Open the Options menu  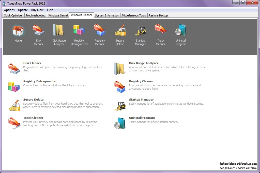[x=9, y=10]
